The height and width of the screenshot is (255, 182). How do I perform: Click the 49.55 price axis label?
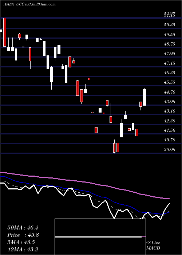click(x=170, y=34)
